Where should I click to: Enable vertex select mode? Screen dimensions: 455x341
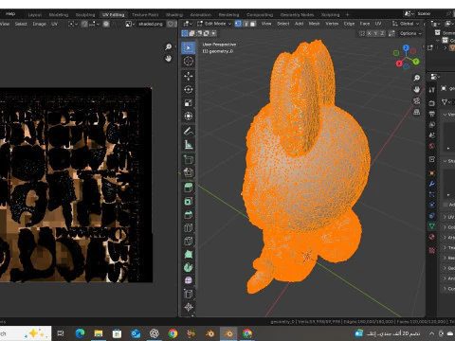(238, 24)
